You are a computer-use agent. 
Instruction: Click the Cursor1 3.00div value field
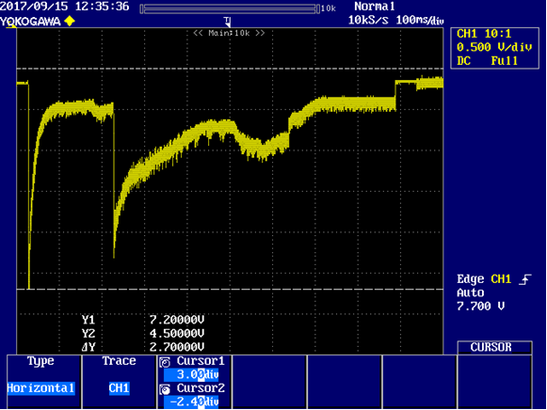(x=191, y=374)
